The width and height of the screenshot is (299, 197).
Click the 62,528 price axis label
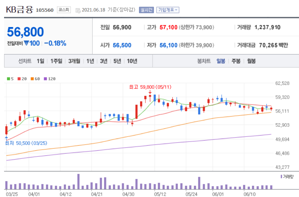(282, 83)
